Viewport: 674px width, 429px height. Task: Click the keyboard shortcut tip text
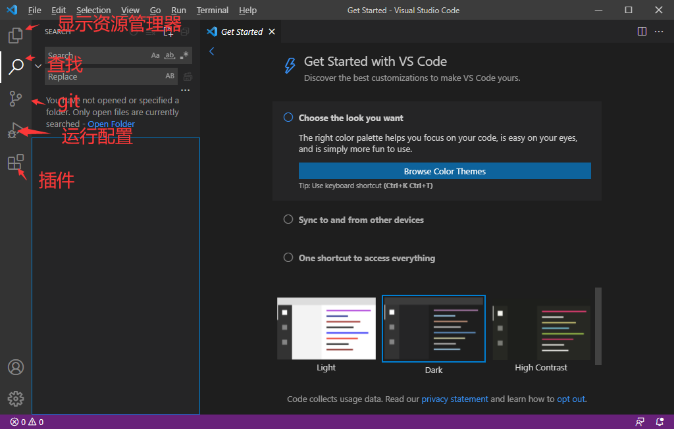366,186
